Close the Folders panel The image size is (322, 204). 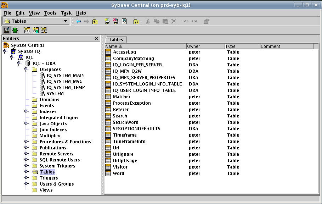(x=97, y=38)
